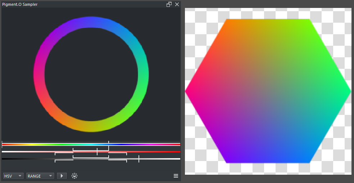Click the dashed circle sampler icon
The image size is (354, 183).
74,176
